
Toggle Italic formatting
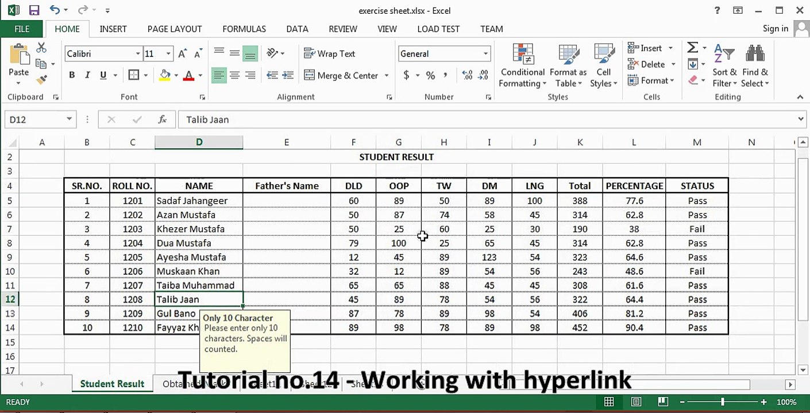[x=87, y=75]
